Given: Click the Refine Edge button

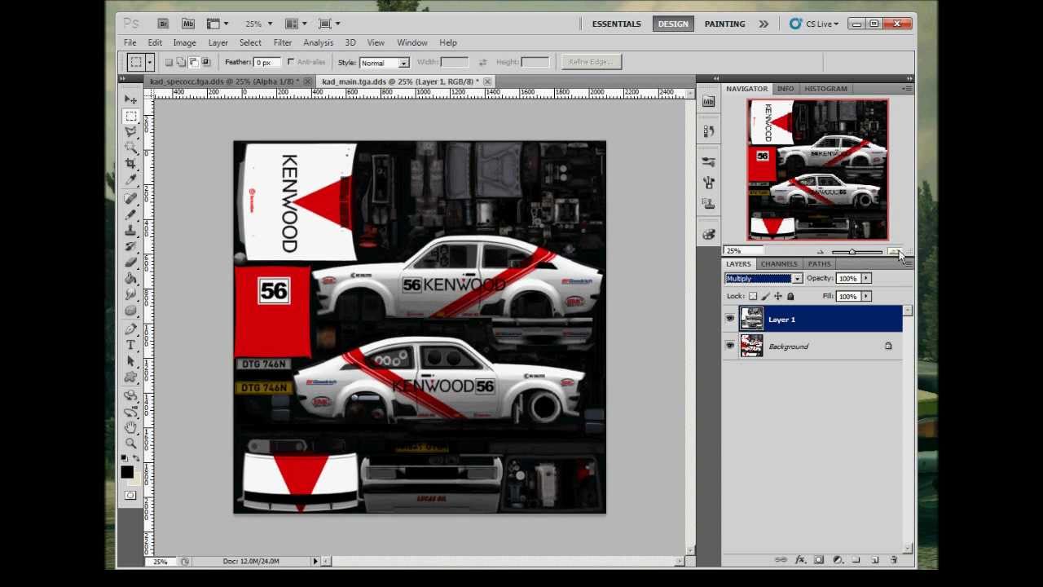Looking at the screenshot, I should click(x=591, y=62).
